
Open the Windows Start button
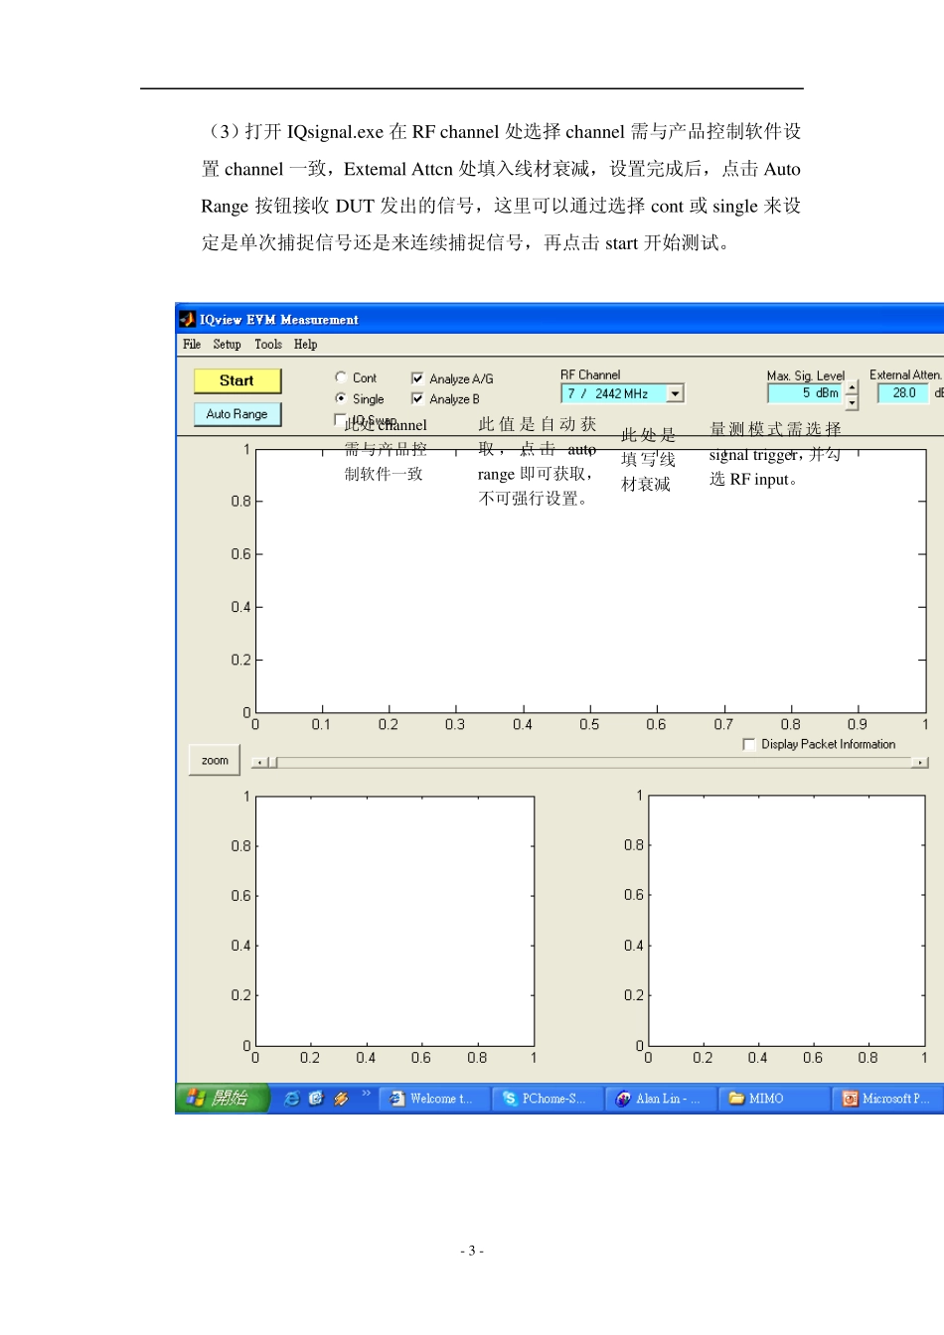223,1098
